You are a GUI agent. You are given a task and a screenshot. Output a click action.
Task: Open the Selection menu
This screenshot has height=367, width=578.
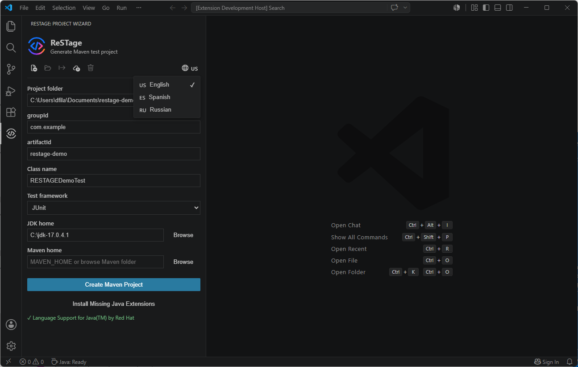[64, 8]
